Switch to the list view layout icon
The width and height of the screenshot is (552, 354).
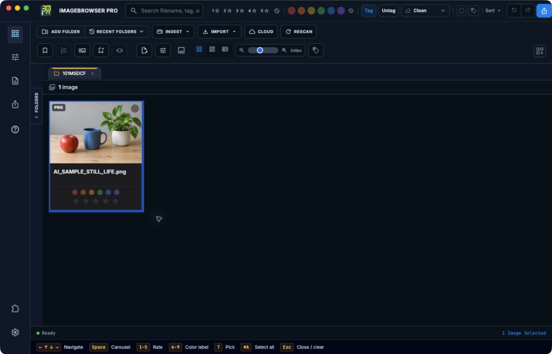click(x=225, y=49)
